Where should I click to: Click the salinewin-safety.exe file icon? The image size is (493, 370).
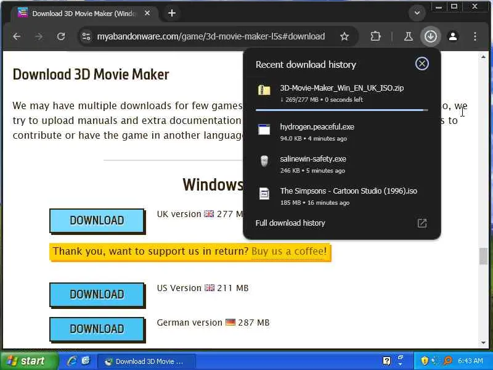[264, 161]
